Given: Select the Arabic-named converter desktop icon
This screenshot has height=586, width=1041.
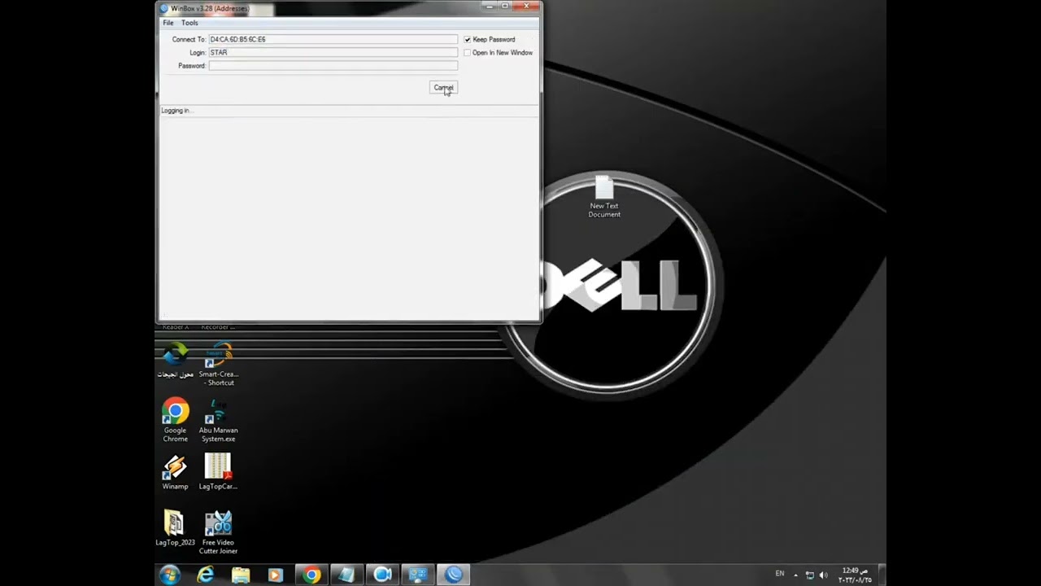Looking at the screenshot, I should 176,361.
